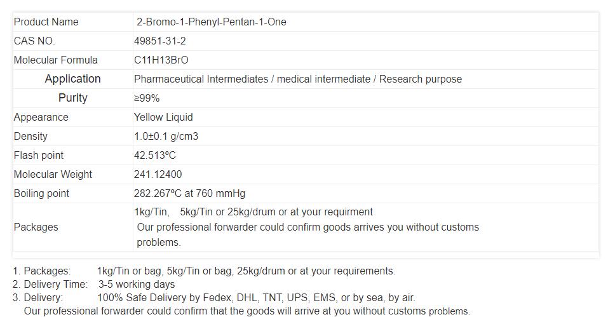Screen dimensions: 608x317
Task: Click the Molecular Weight label cell
Action: 53,175
